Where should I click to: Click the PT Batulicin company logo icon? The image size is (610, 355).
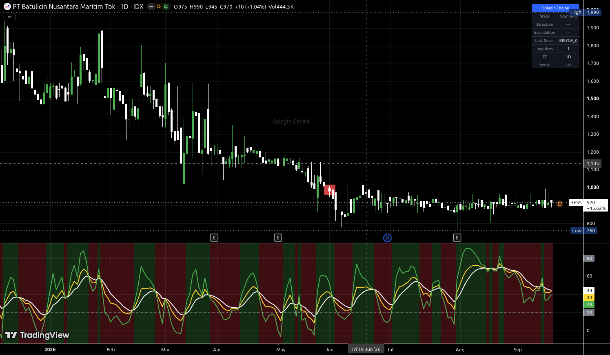tap(7, 7)
